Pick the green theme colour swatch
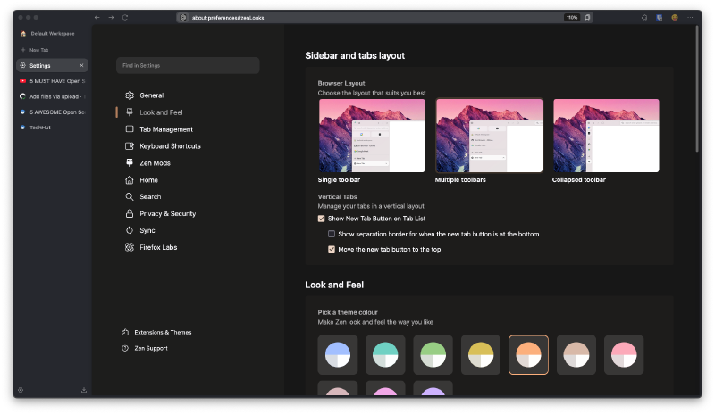This screenshot has width=715, height=414. [433, 354]
